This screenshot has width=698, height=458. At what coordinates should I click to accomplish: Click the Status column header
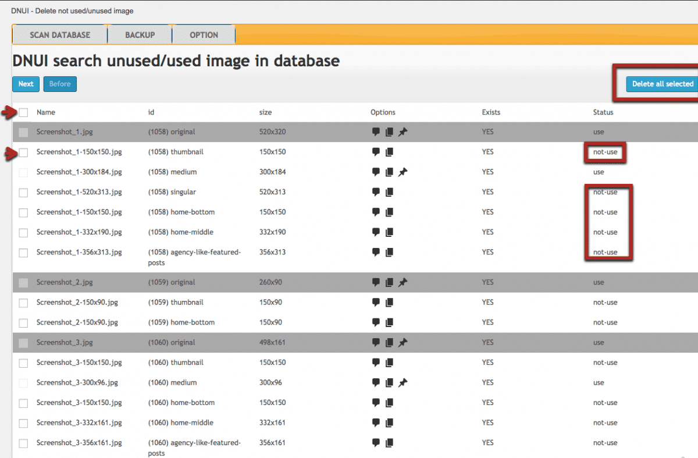click(x=603, y=112)
